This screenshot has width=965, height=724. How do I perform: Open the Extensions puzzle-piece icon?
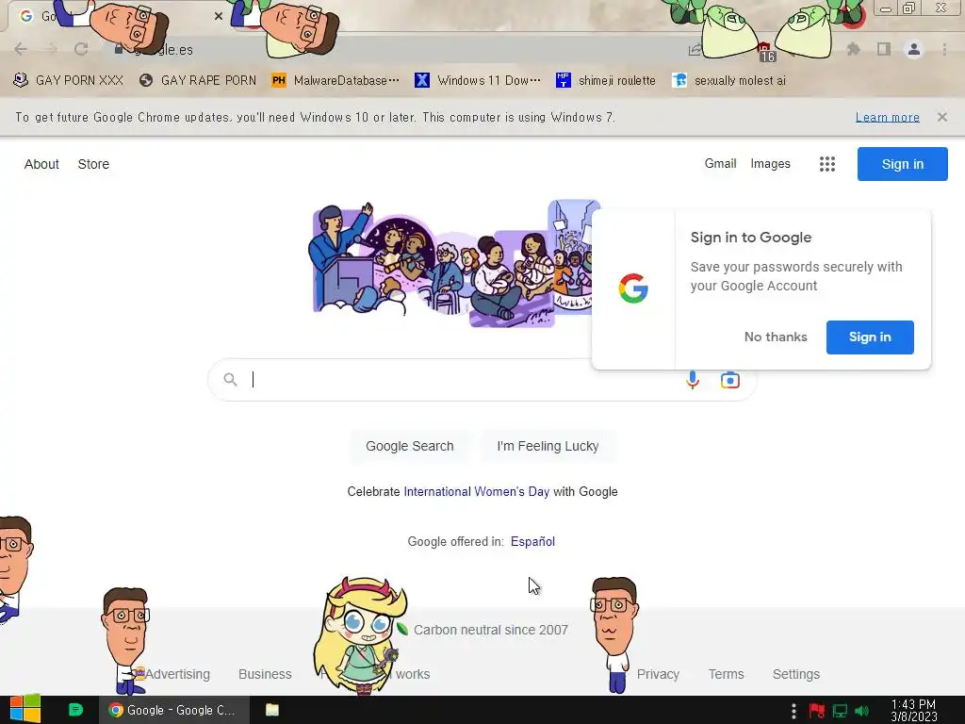(854, 49)
